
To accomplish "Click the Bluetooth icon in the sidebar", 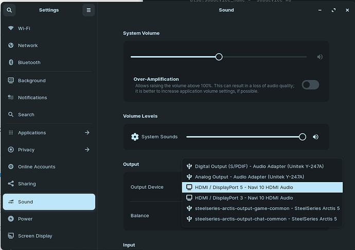I will click(11, 62).
